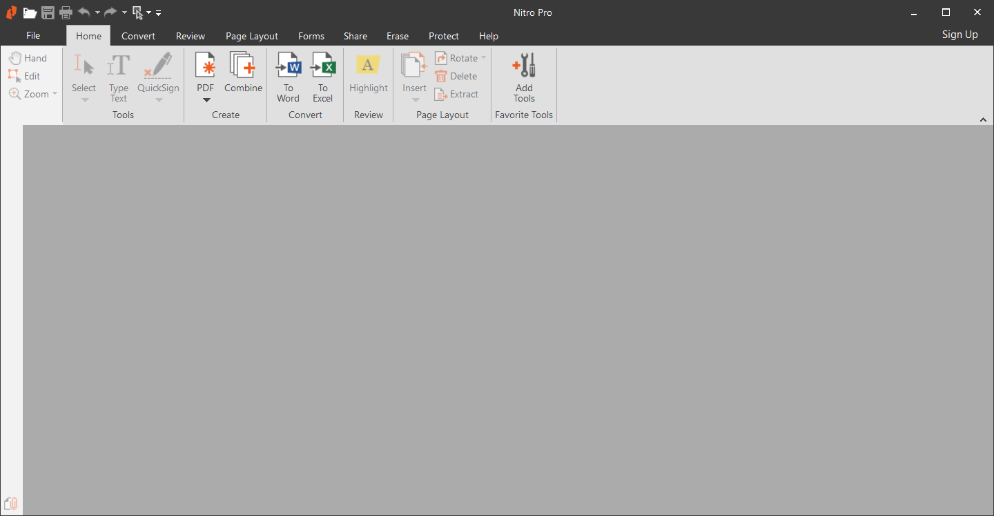The image size is (994, 516).
Task: Open the Help tab
Action: 489,36
